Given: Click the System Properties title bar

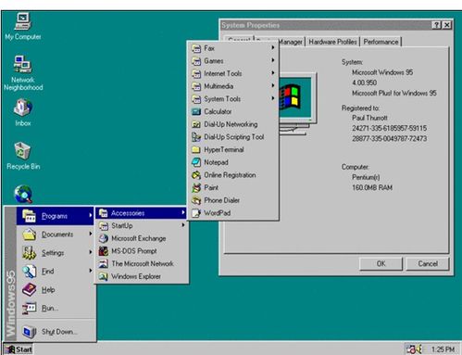Looking at the screenshot, I should pos(336,25).
